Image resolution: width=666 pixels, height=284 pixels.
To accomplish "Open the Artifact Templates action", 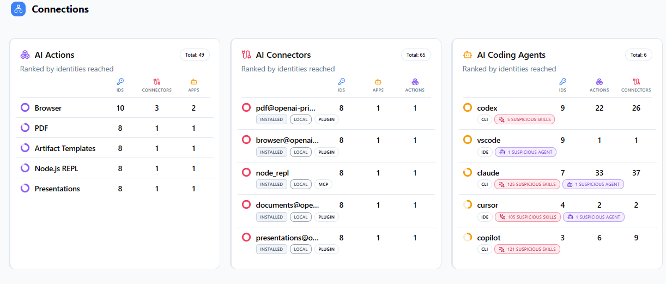I will pos(115,148).
